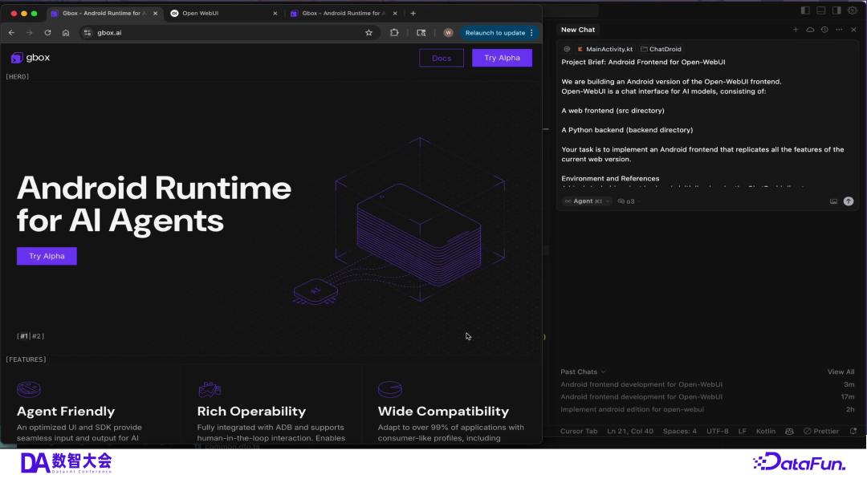The width and height of the screenshot is (867, 487).
Task: Toggle the primary sidebar layout icon
Action: pyautogui.click(x=805, y=10)
